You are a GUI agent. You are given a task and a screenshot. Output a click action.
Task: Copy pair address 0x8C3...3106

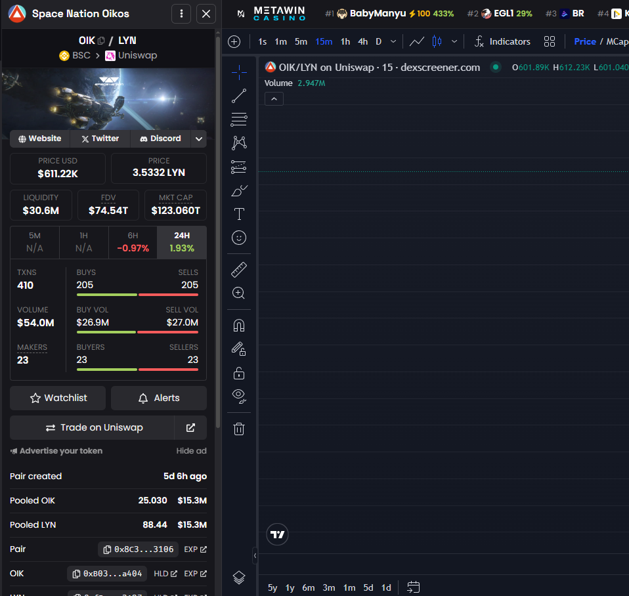(x=138, y=549)
